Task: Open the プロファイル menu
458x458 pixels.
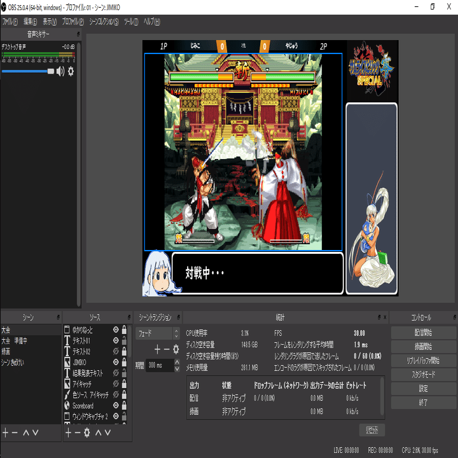Action: [x=73, y=22]
